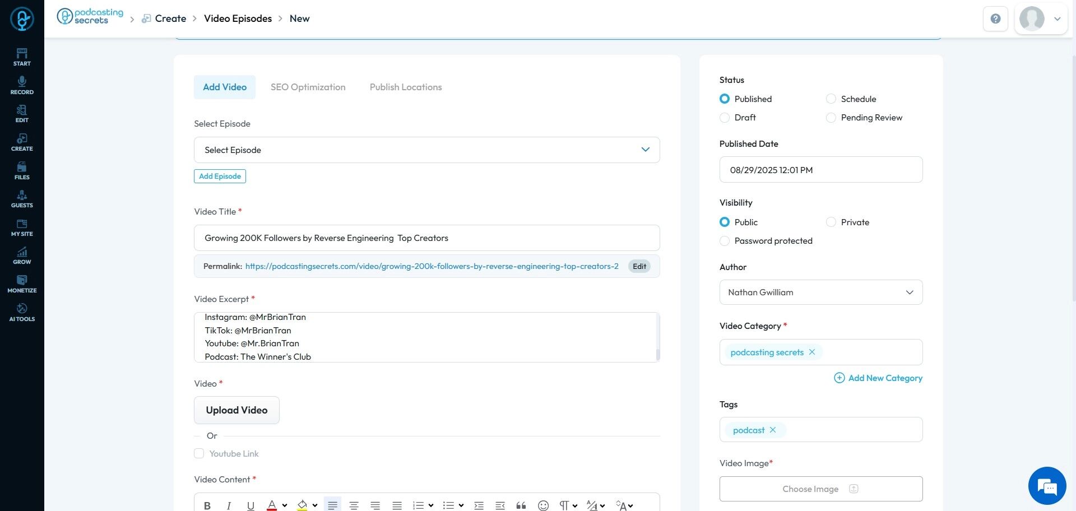Open the user avatar account menu
Screen dimensions: 1076x511
point(1041,19)
